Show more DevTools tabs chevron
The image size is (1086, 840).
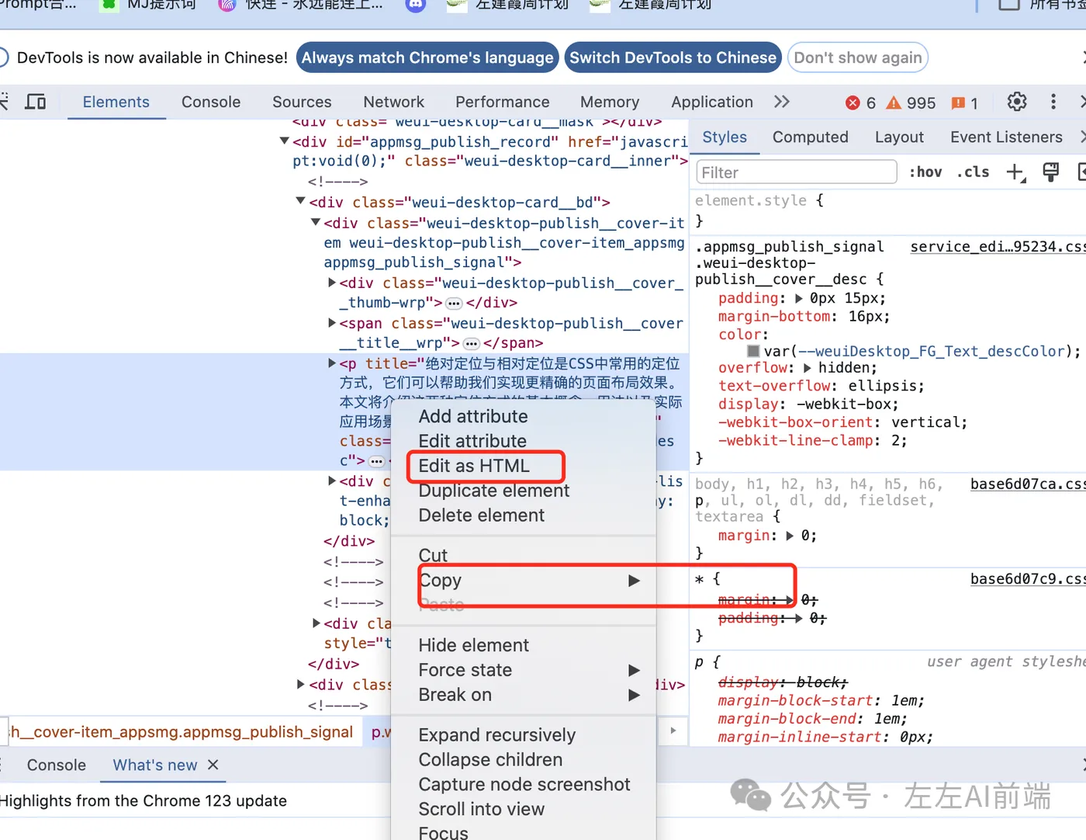(781, 102)
